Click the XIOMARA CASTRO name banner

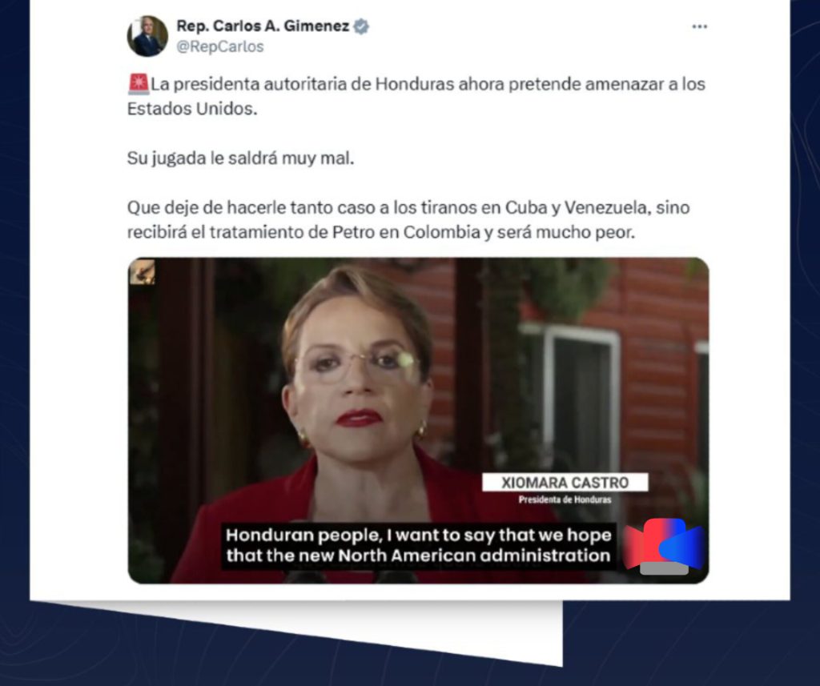(565, 482)
